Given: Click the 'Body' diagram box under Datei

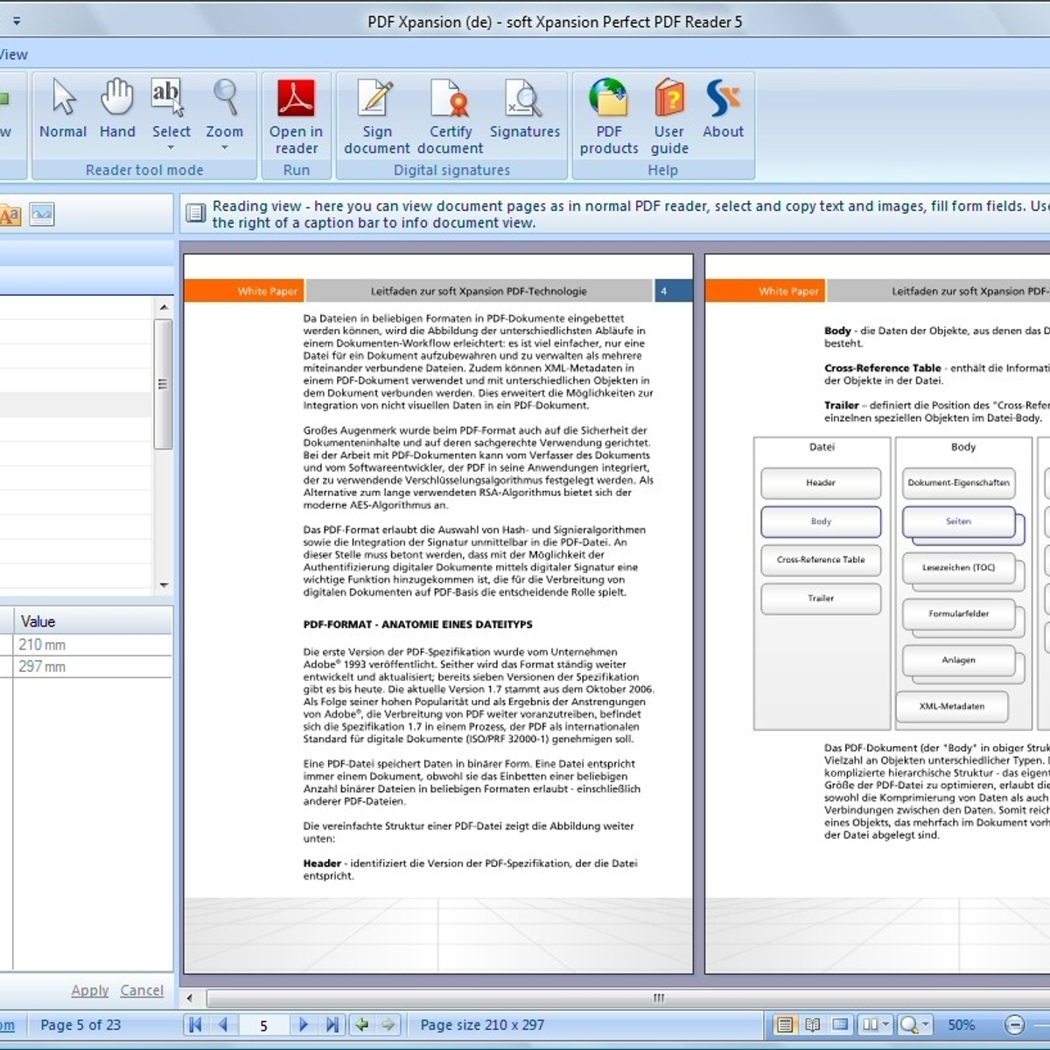Looking at the screenshot, I should (821, 521).
